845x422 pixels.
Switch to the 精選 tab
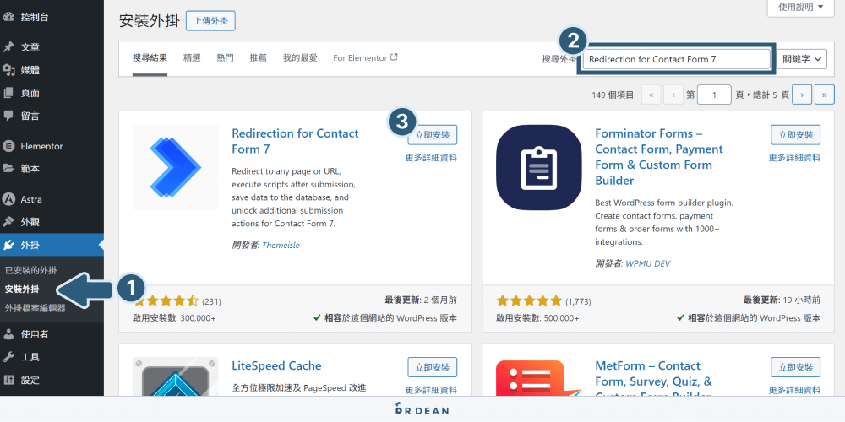pyautogui.click(x=192, y=58)
